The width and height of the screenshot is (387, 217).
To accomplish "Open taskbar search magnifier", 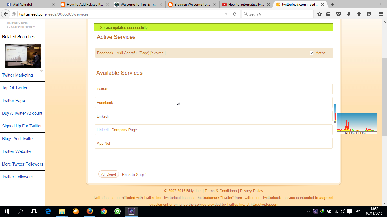I will [x=20, y=211].
